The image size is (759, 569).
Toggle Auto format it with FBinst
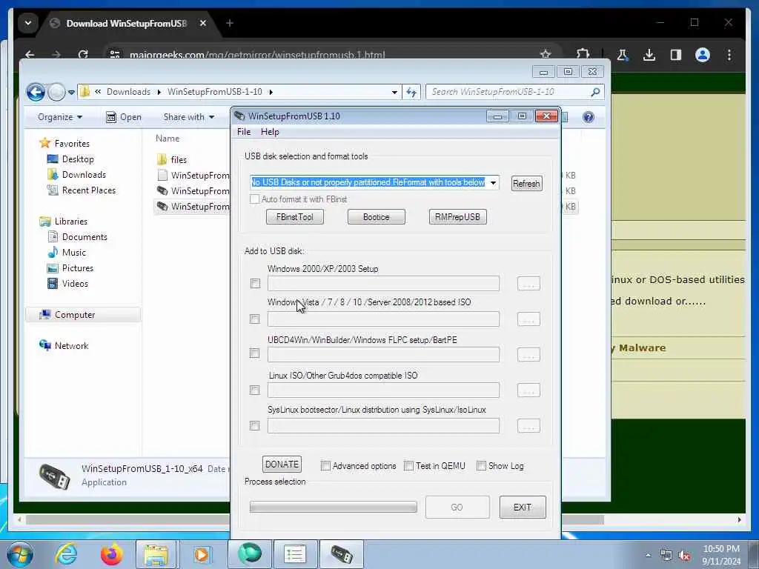coord(255,199)
